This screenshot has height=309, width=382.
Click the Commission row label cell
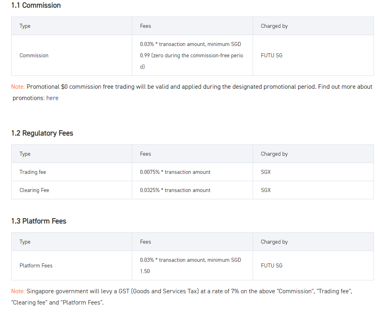tap(34, 55)
